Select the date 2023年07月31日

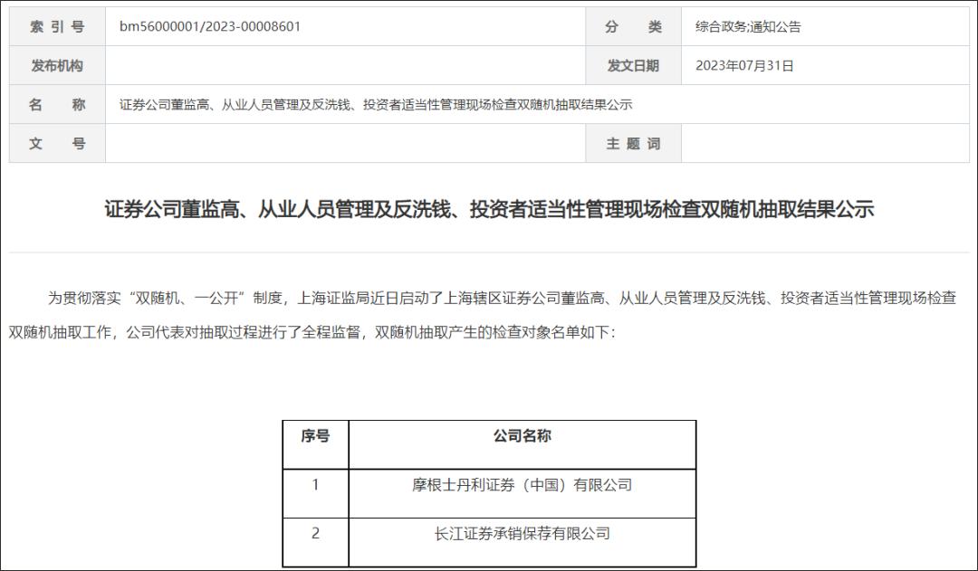(x=744, y=65)
